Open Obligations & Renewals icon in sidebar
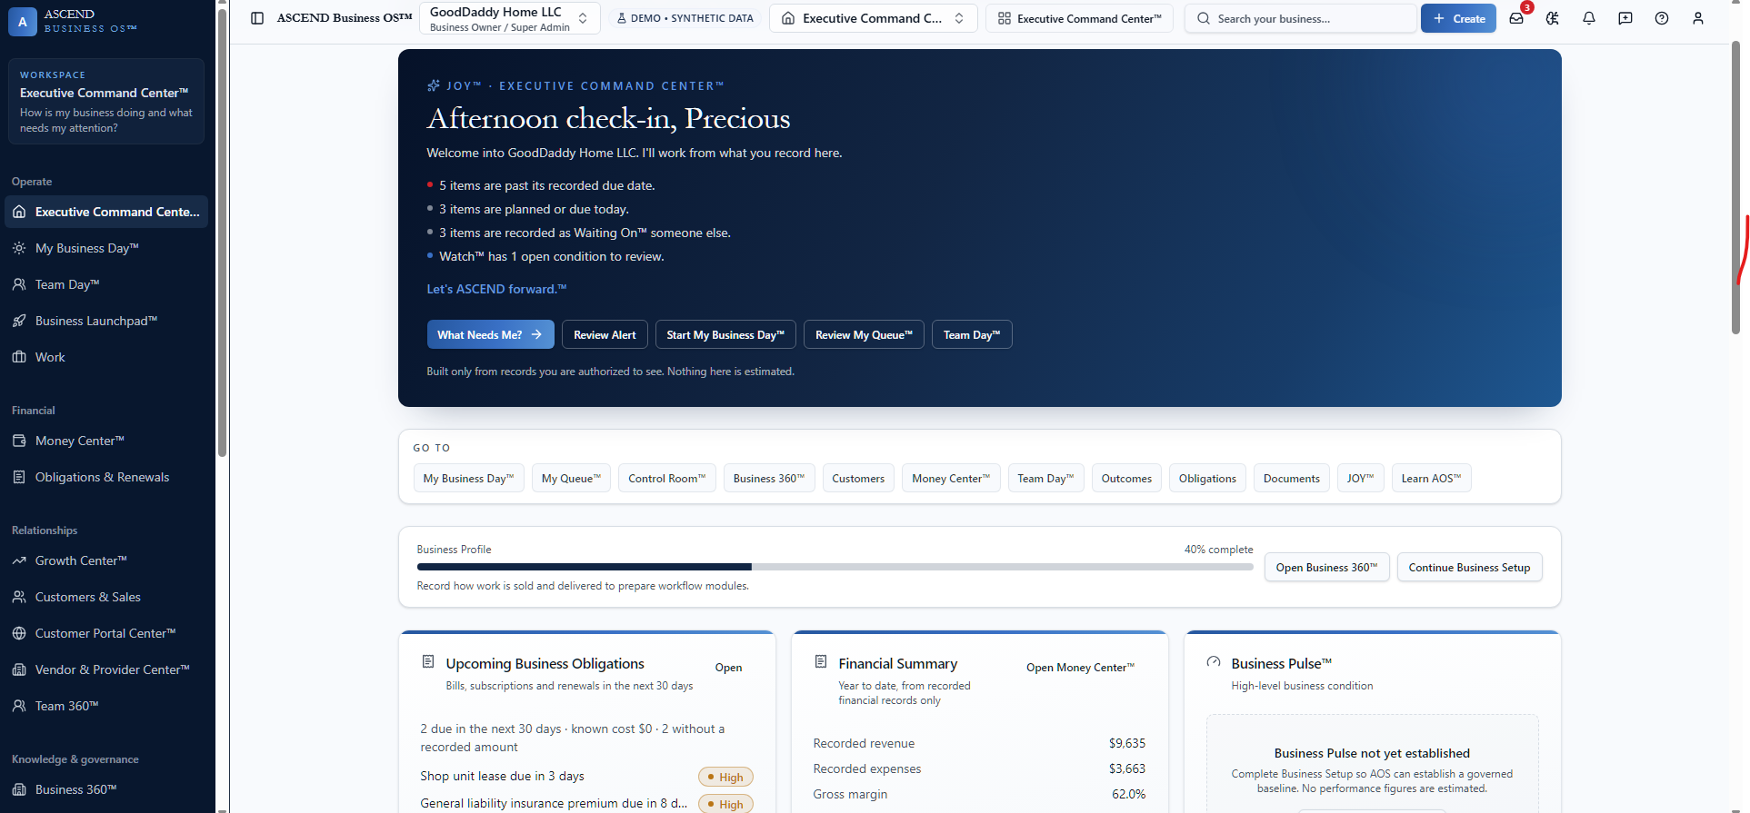 point(19,477)
